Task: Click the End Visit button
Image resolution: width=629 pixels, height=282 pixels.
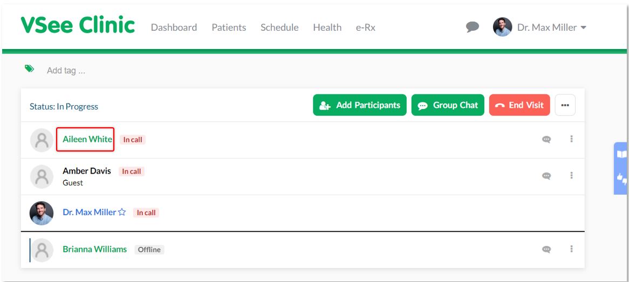Action: click(519, 105)
